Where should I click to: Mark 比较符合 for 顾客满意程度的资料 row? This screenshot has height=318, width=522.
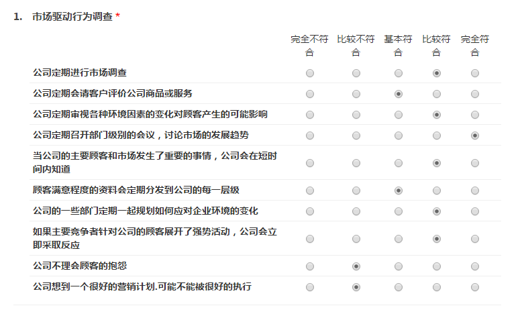437,191
